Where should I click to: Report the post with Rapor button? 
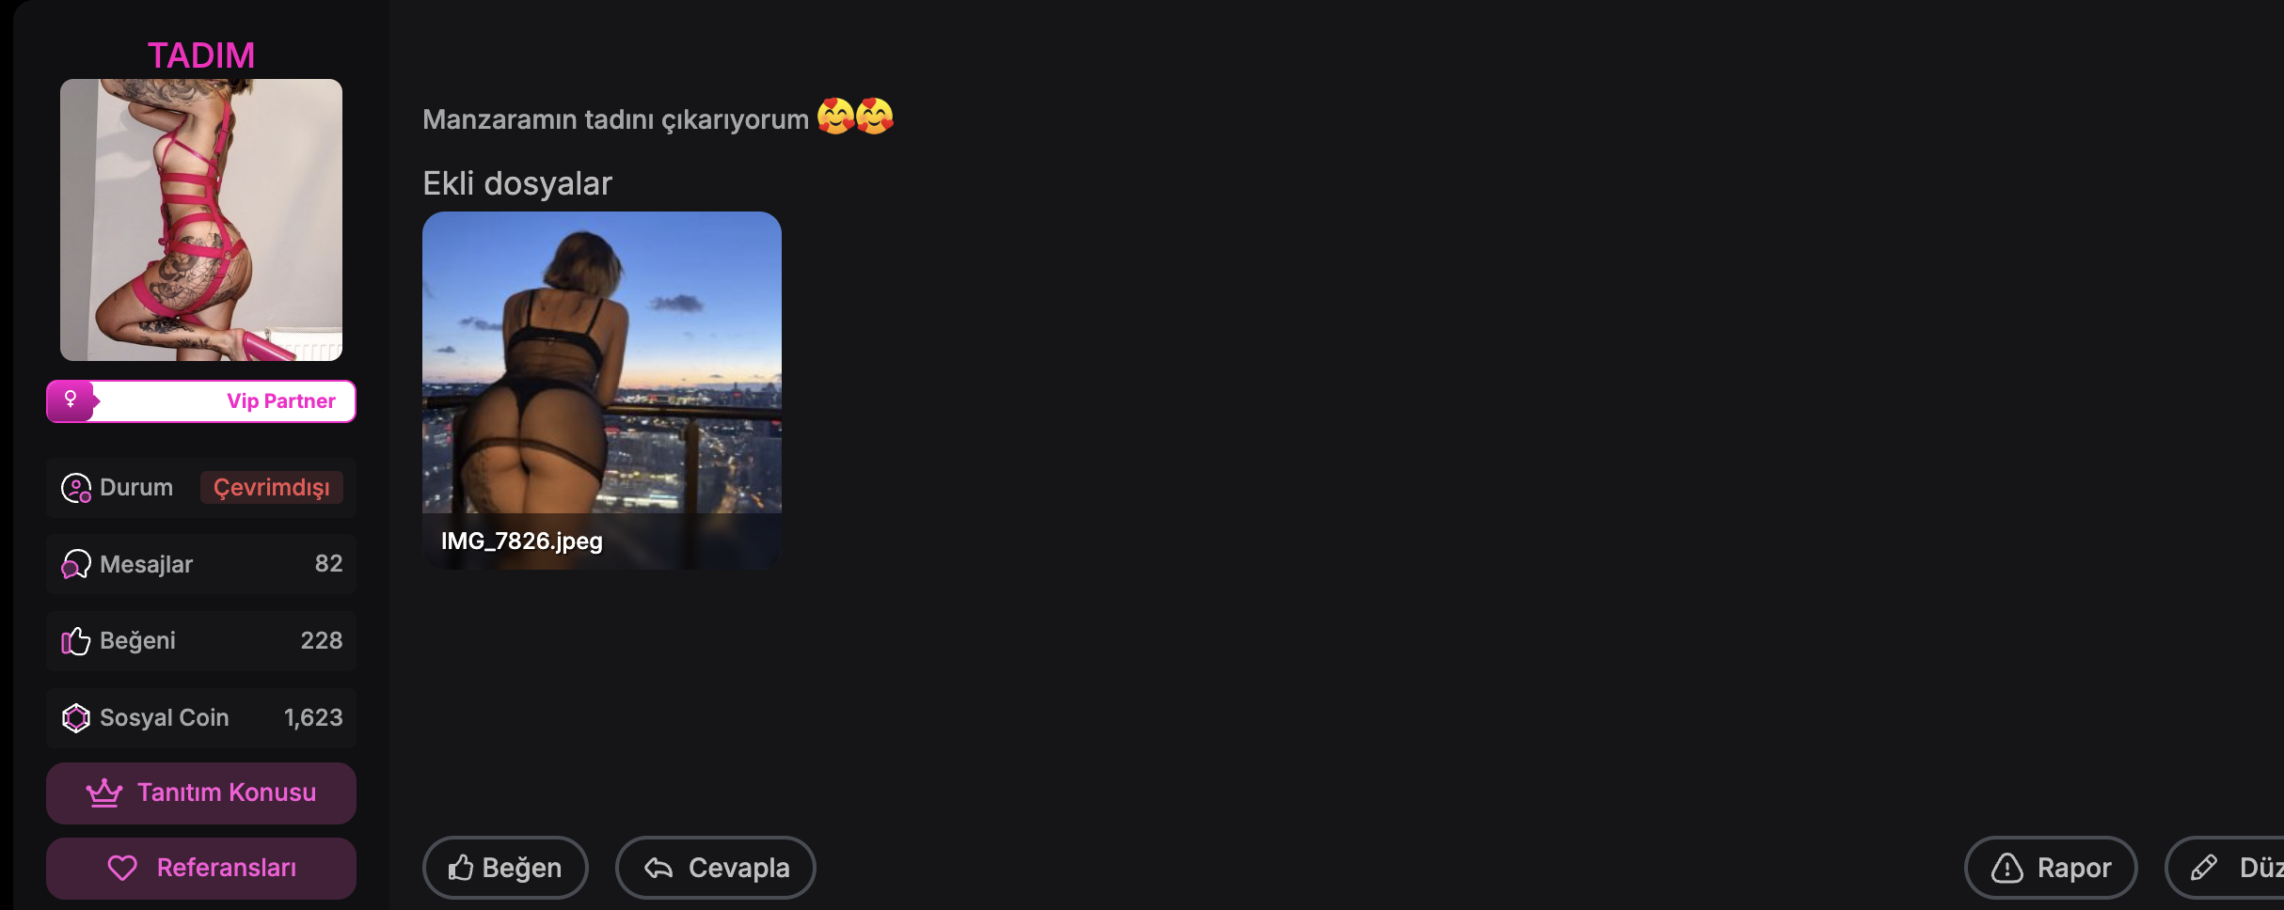click(x=2051, y=868)
